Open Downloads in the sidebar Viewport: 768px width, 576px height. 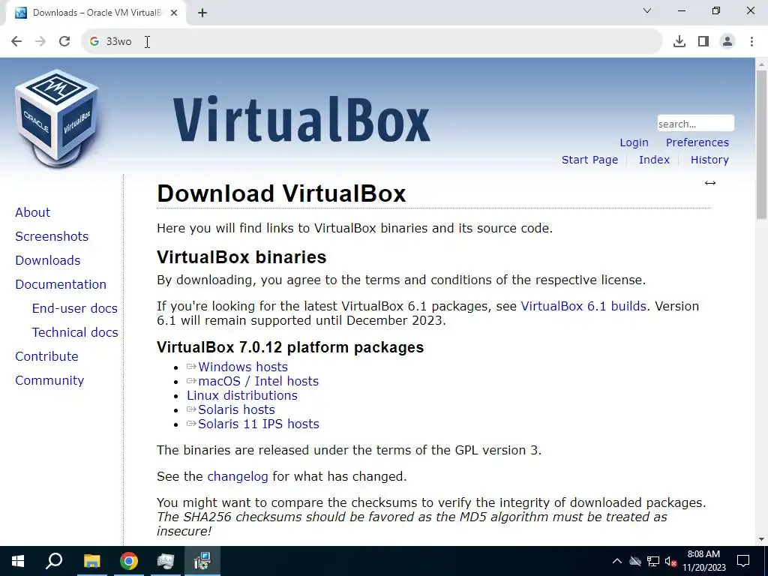(x=47, y=260)
